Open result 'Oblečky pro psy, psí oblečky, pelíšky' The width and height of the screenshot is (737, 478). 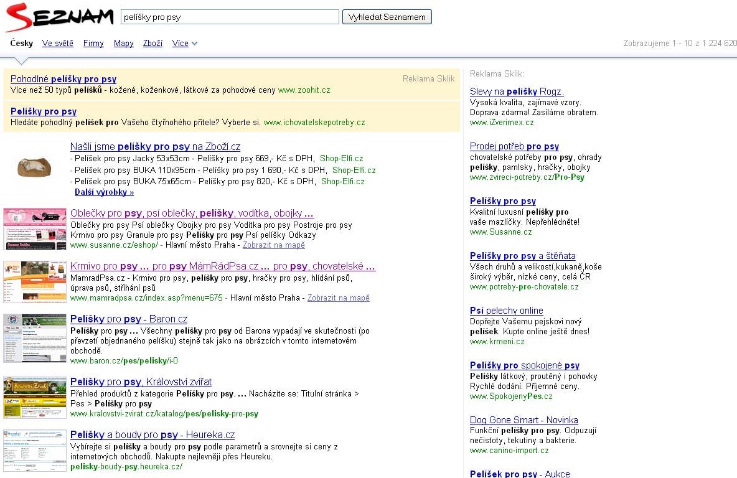click(192, 213)
